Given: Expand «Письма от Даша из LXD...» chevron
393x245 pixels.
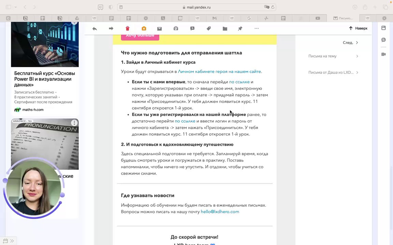Looking at the screenshot, I should point(357,72).
